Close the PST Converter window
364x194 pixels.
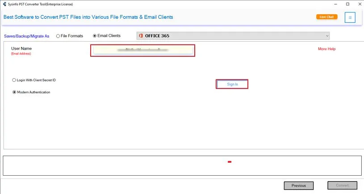point(360,4)
